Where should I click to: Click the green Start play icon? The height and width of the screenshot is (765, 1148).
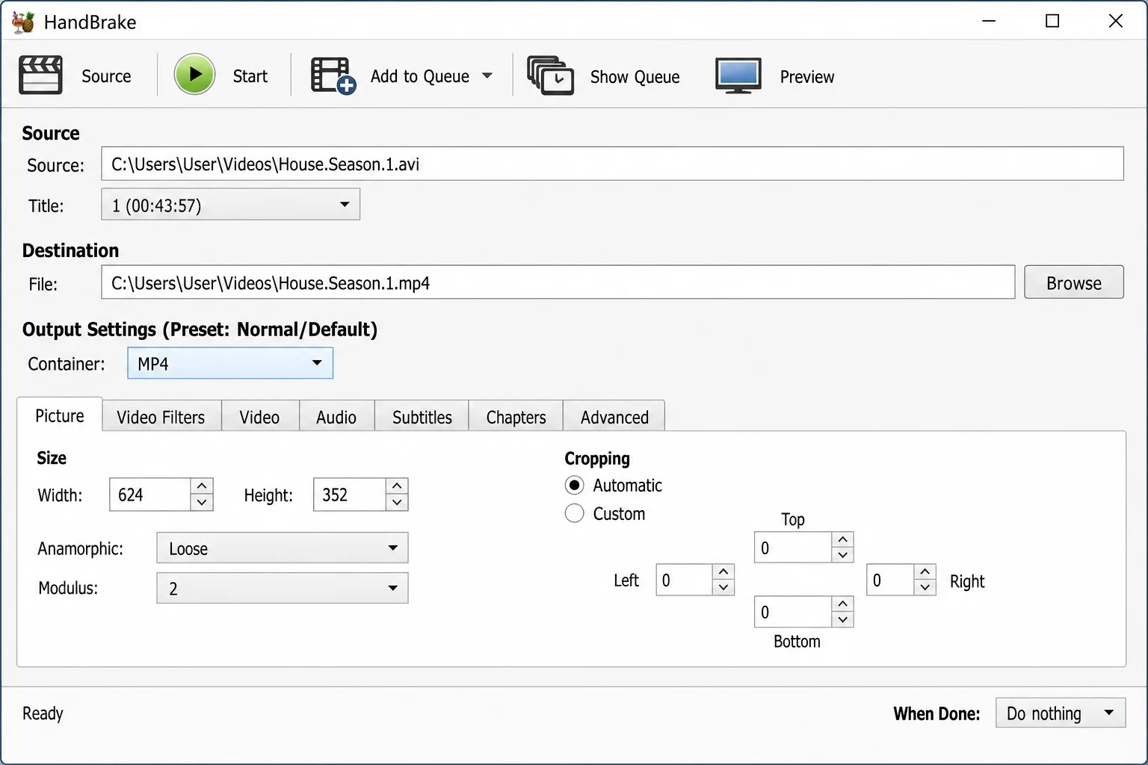(194, 75)
